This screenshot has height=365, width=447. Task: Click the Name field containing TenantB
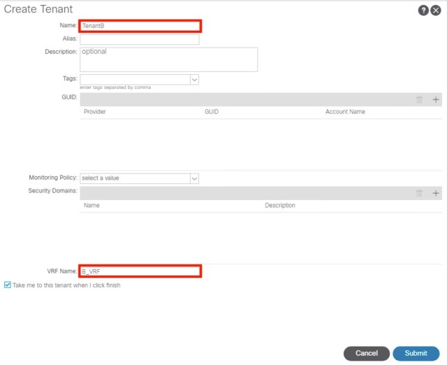(140, 26)
